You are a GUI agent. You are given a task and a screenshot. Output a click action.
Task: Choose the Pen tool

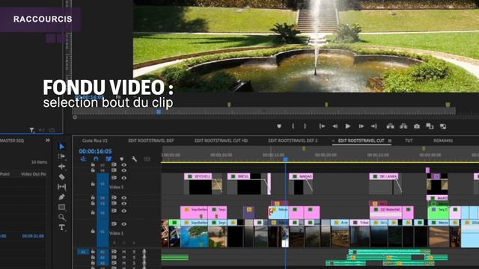61,197
